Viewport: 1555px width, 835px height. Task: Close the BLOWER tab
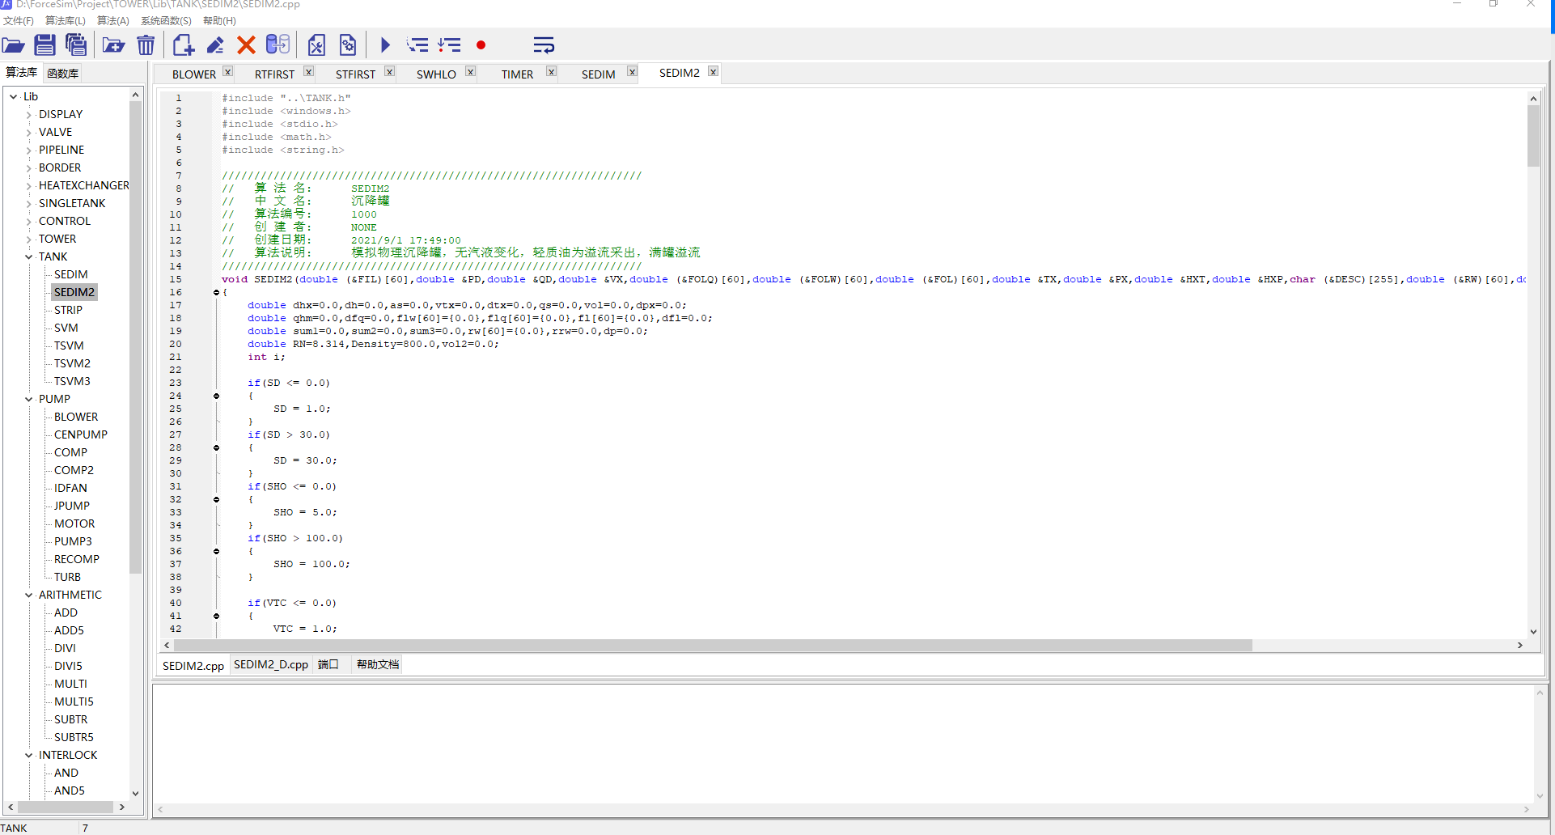[x=228, y=72]
